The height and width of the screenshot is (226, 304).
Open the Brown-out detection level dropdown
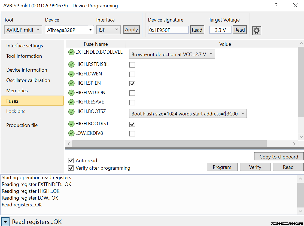point(172,54)
